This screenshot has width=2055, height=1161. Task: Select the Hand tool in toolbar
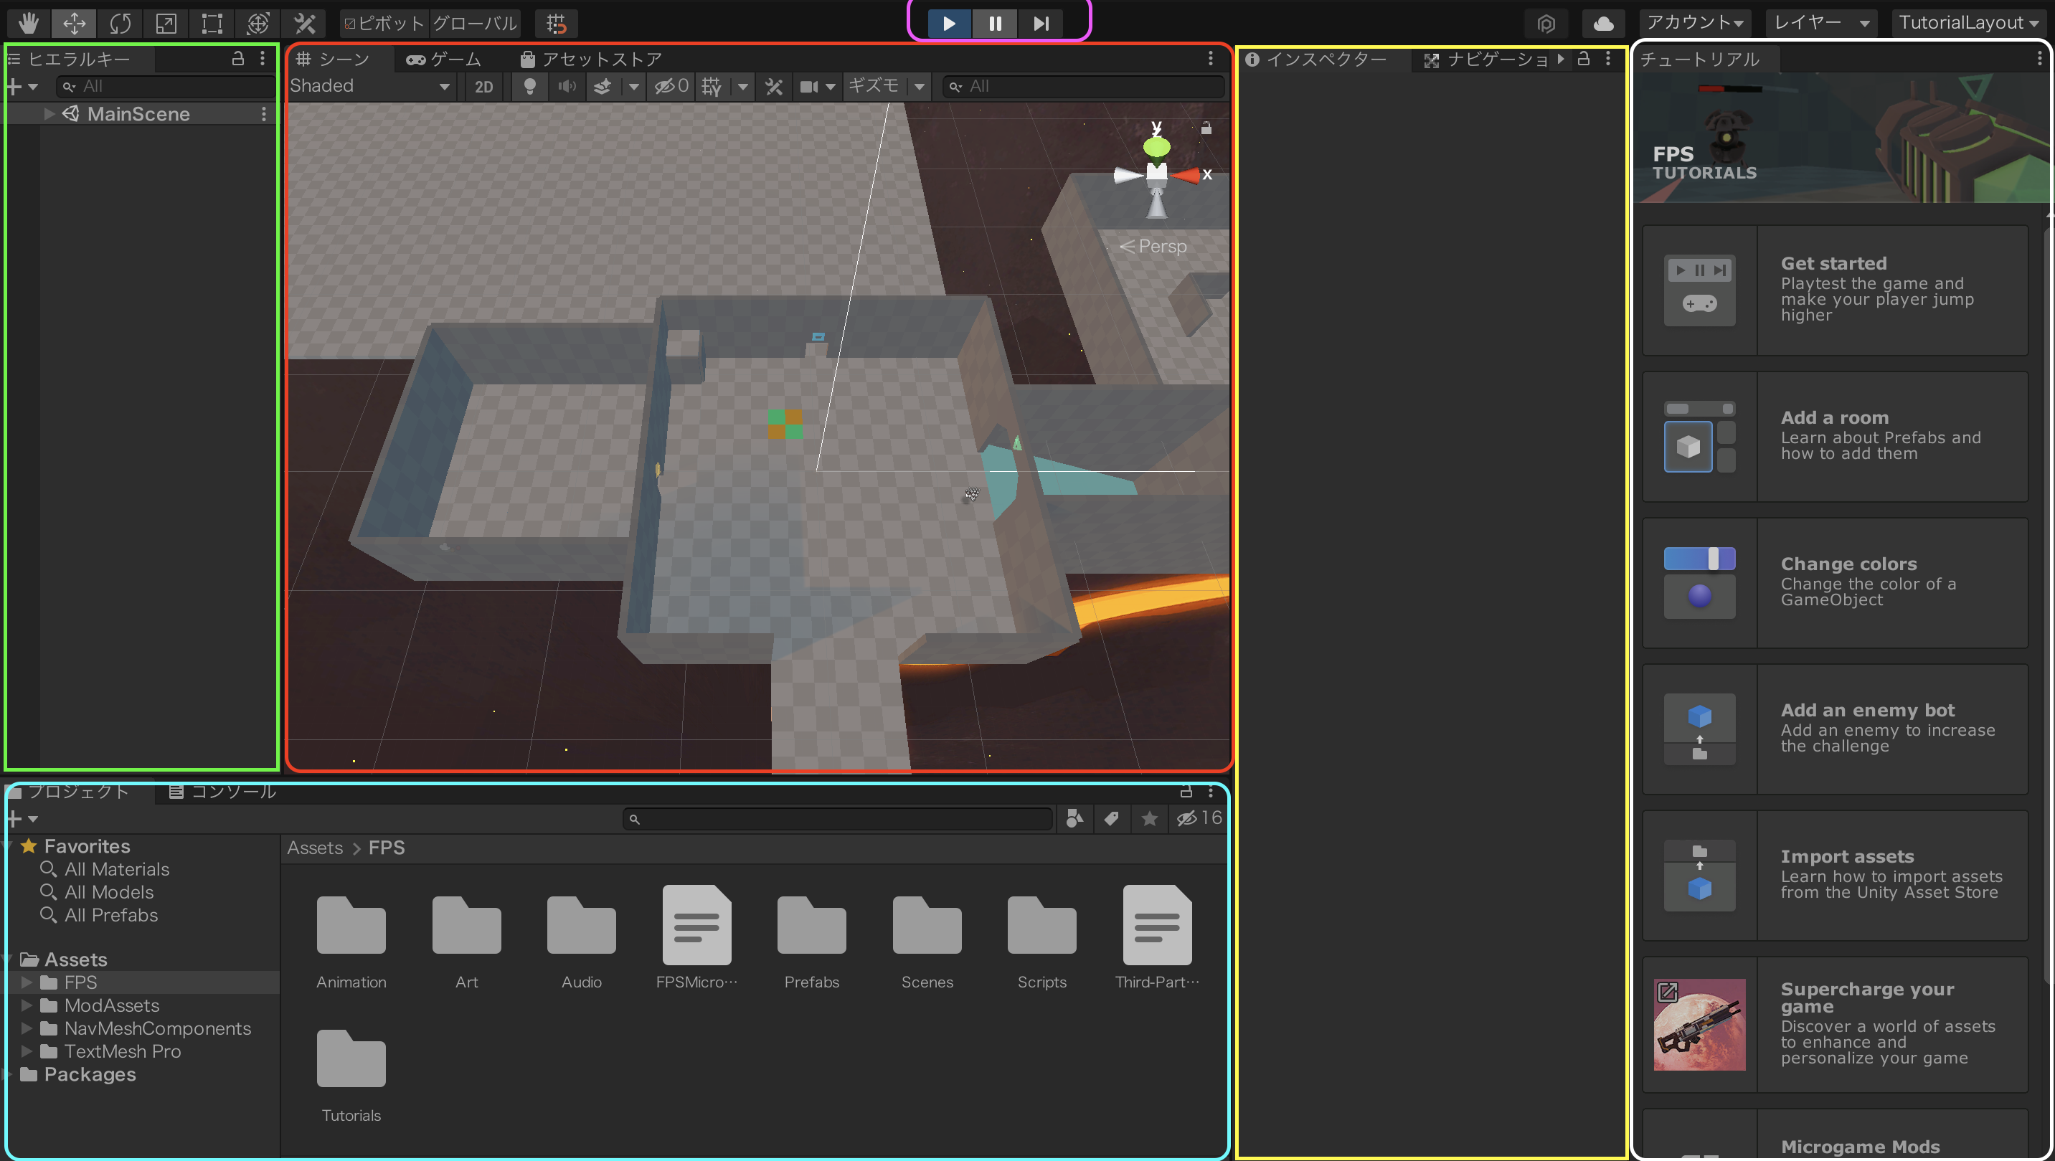(29, 23)
